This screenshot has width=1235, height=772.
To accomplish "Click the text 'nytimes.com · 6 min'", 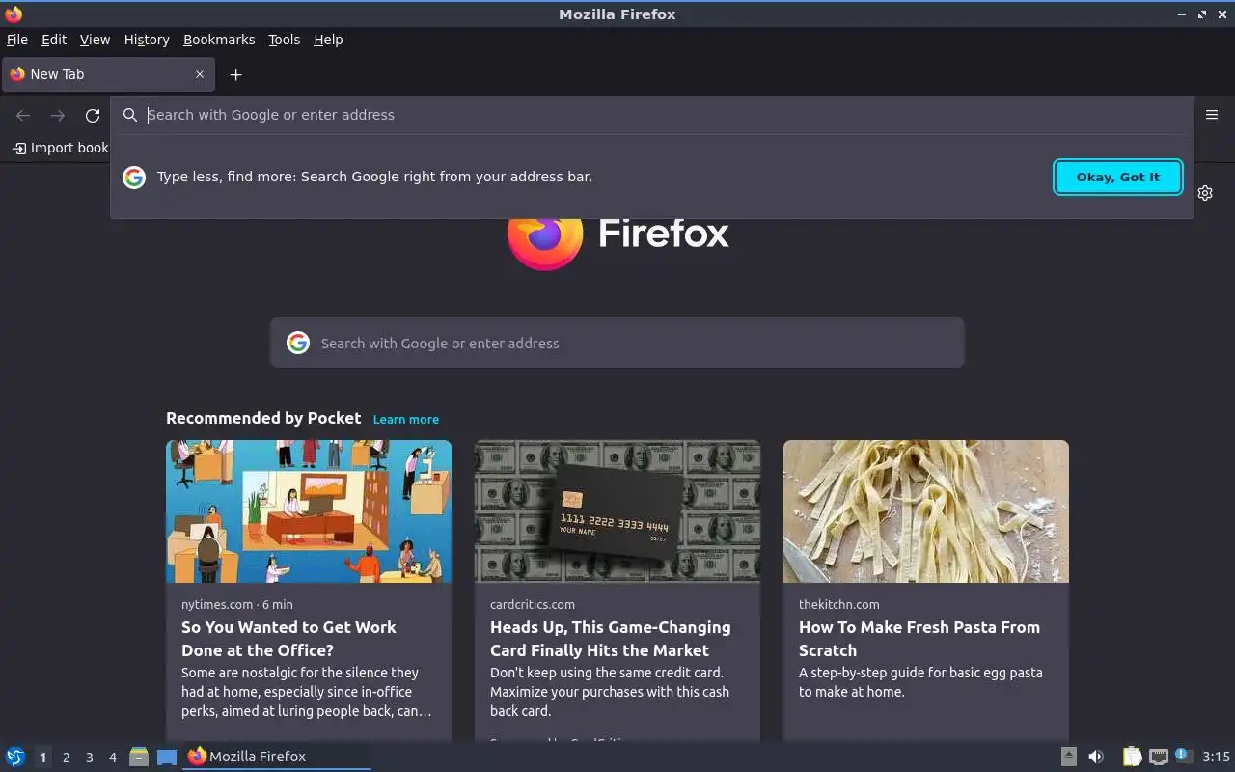I will [x=237, y=604].
